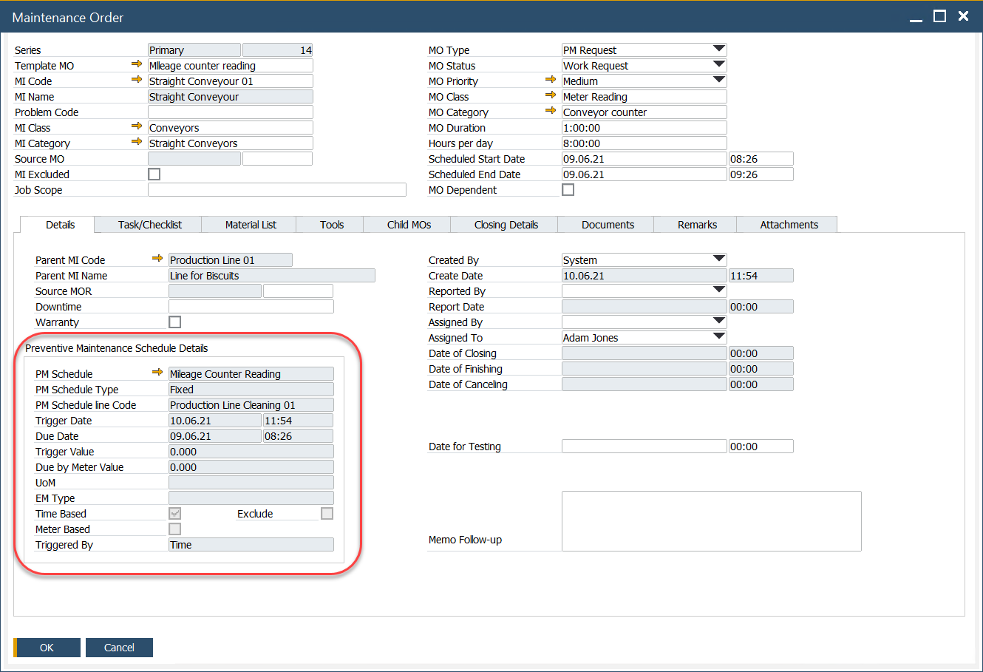Click the OK button
983x672 pixels.
coord(47,647)
